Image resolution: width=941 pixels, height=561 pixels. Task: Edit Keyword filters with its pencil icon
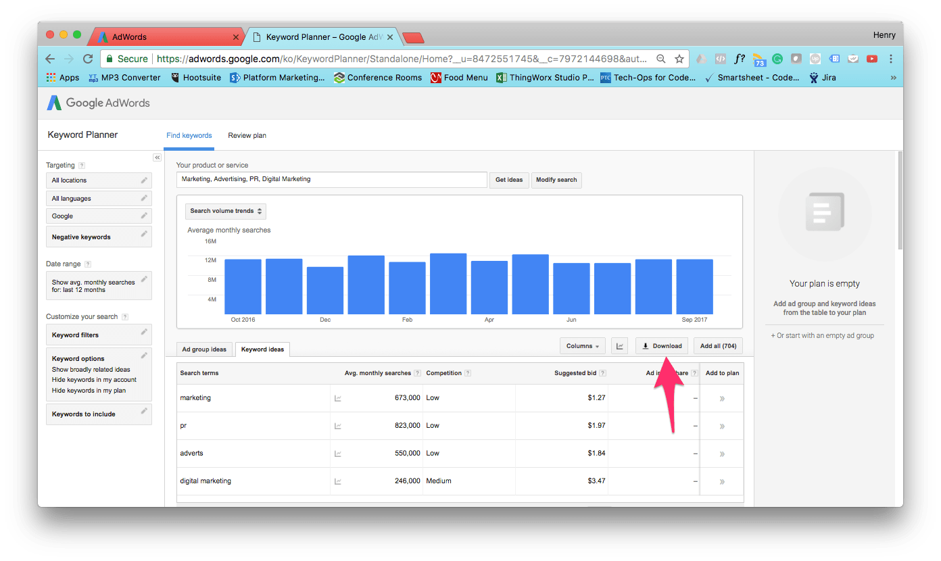(144, 332)
